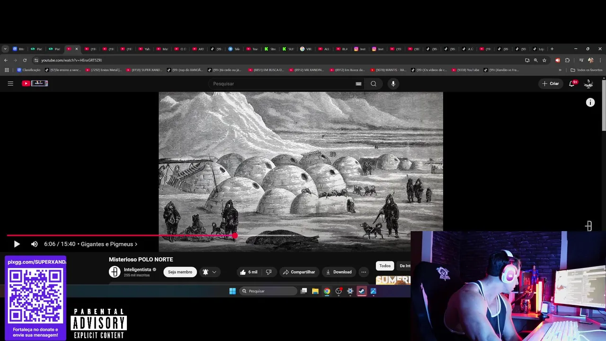606x341 pixels.
Task: Install app icon in address bar
Action: (527, 60)
